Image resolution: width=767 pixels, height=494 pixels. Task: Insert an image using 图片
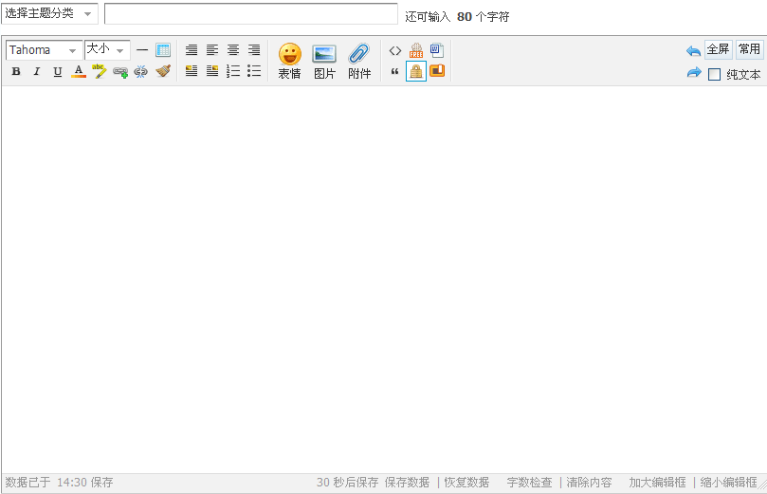tap(324, 61)
